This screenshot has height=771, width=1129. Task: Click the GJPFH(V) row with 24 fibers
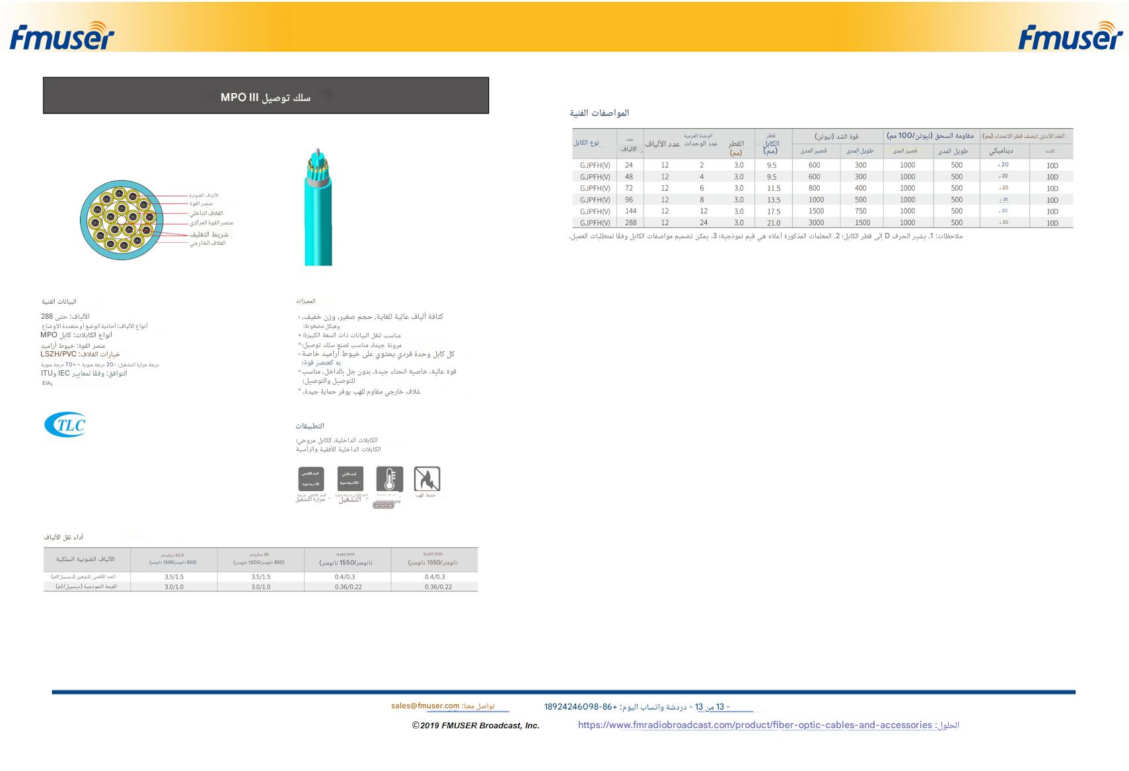822,165
